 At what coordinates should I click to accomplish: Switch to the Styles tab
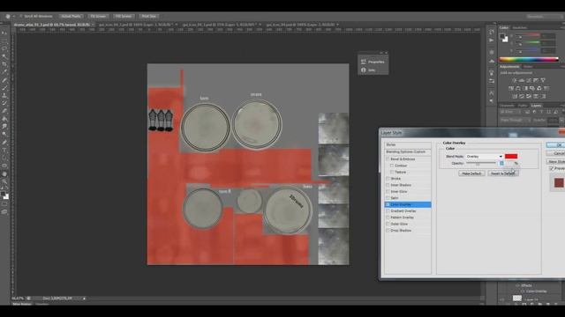[x=528, y=67]
